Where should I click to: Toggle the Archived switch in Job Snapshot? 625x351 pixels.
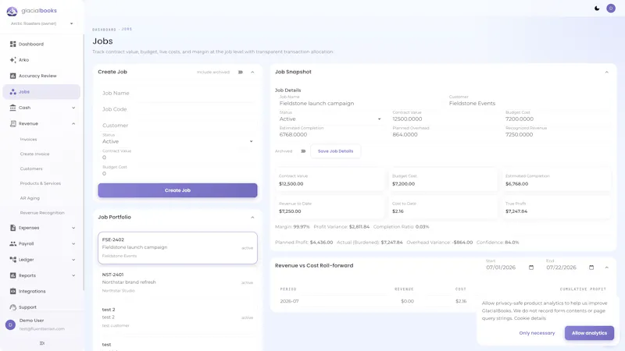point(303,151)
